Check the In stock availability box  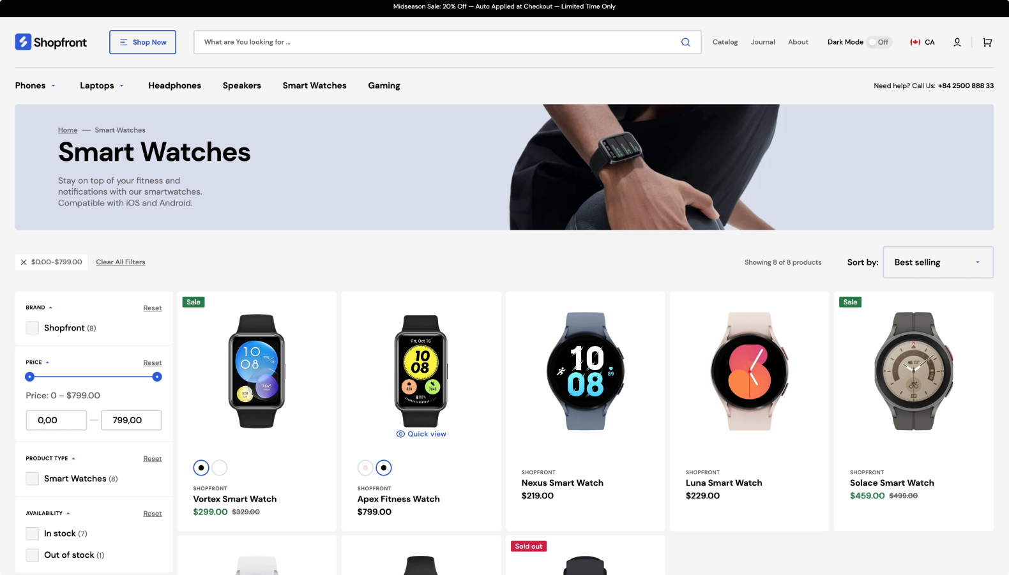[33, 534]
